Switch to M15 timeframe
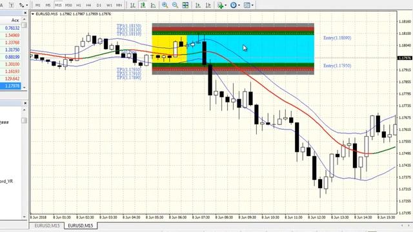Viewport: 413px width, 232px height. (x=58, y=5)
